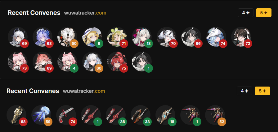Select the silver-haired character with pity 69
The height and width of the screenshot is (132, 278).
click(x=18, y=37)
